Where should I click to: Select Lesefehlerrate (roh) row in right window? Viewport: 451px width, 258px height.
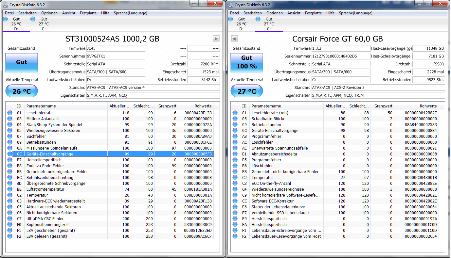(x=335, y=113)
